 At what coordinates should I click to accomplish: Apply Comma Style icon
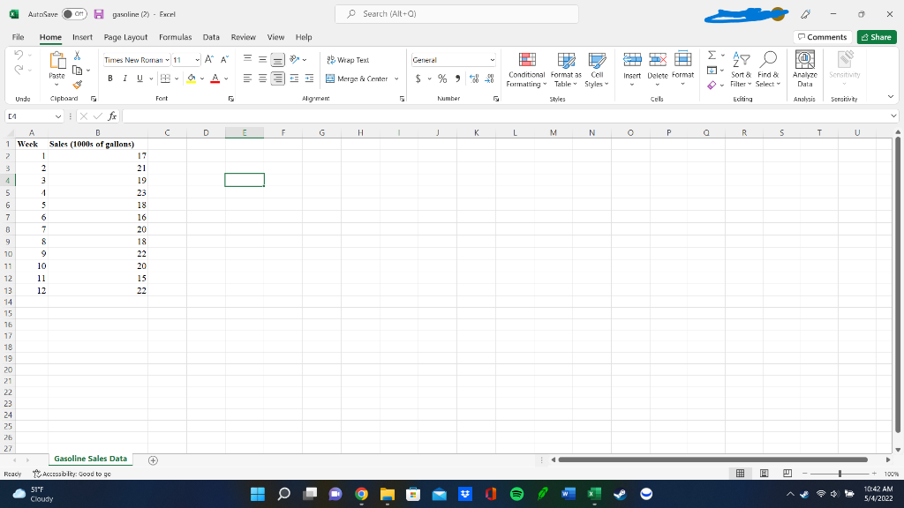pyautogui.click(x=458, y=78)
